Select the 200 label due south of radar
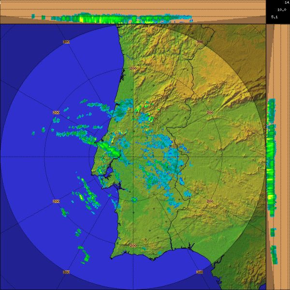Image resolution: width=290 pixels, height=290 pixels. [x=133, y=246]
